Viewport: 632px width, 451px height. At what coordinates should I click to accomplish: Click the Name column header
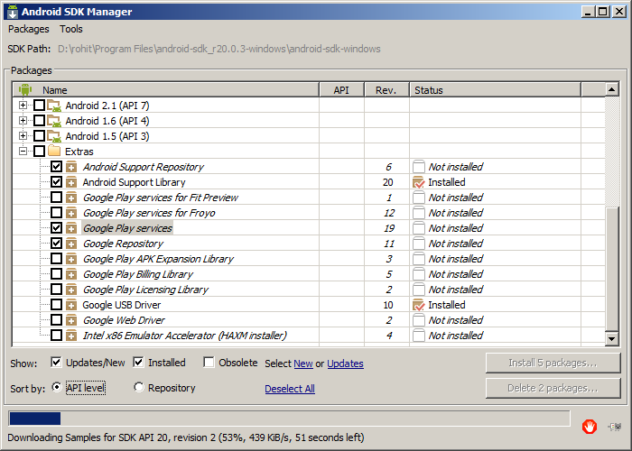165,90
